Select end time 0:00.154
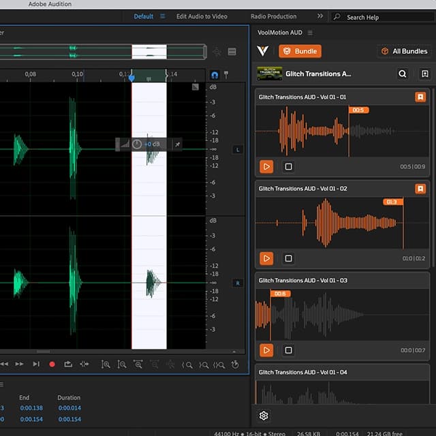 [31, 420]
